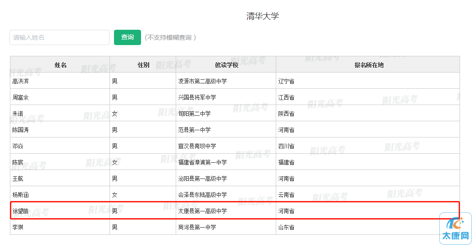Click gender 男 in 邓焱's row
Image resolution: width=474 pixels, height=247 pixels.
click(114, 146)
